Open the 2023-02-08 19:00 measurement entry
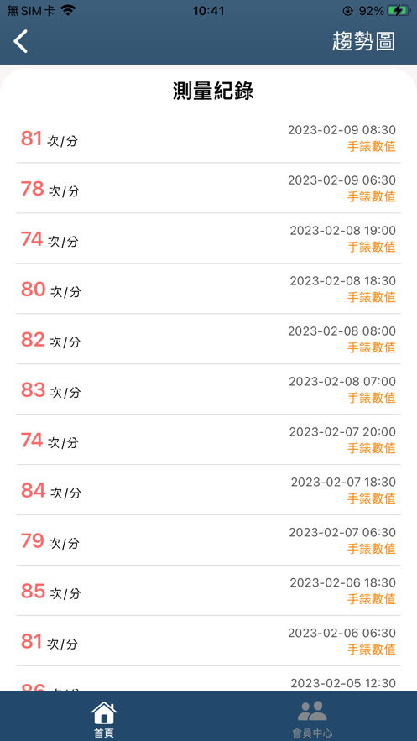417x741 pixels. point(208,238)
